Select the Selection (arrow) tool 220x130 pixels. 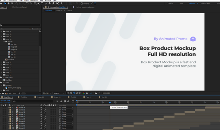pyautogui.click(x=5, y=3)
